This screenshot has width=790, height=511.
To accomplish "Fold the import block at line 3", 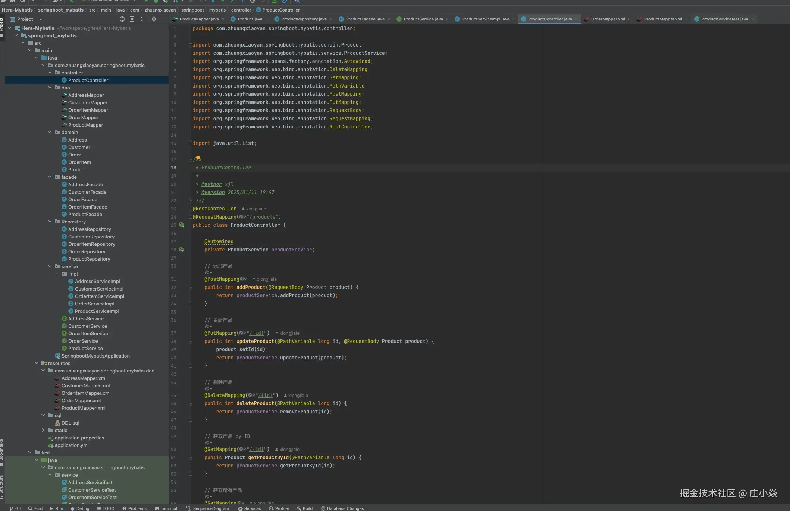I will tap(191, 45).
